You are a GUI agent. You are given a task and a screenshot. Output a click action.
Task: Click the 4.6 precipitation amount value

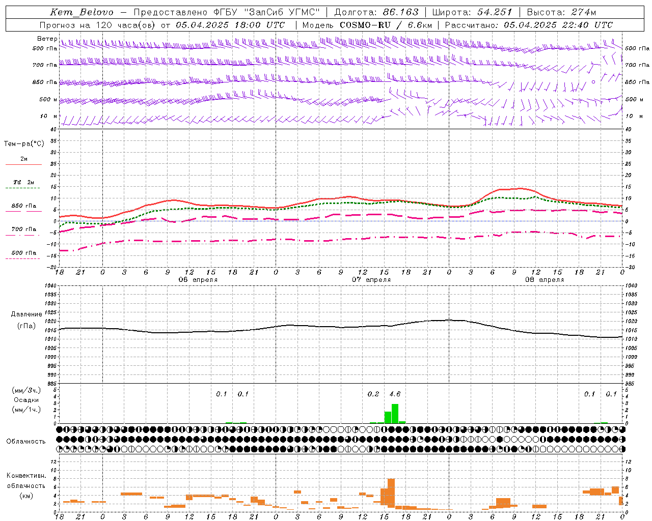click(x=395, y=394)
